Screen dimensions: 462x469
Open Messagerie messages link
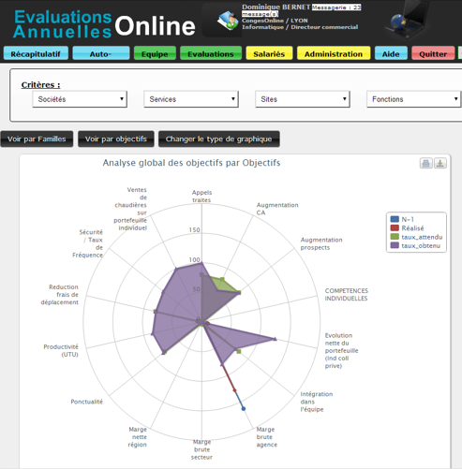click(336, 7)
